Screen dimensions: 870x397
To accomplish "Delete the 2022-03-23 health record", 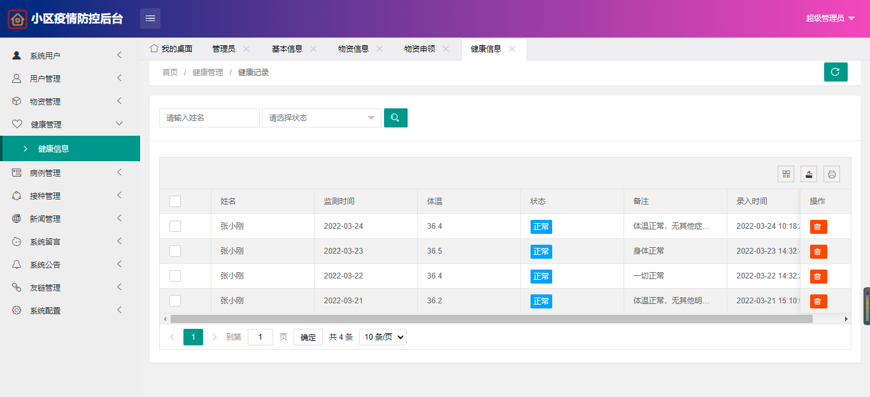I will (x=818, y=252).
